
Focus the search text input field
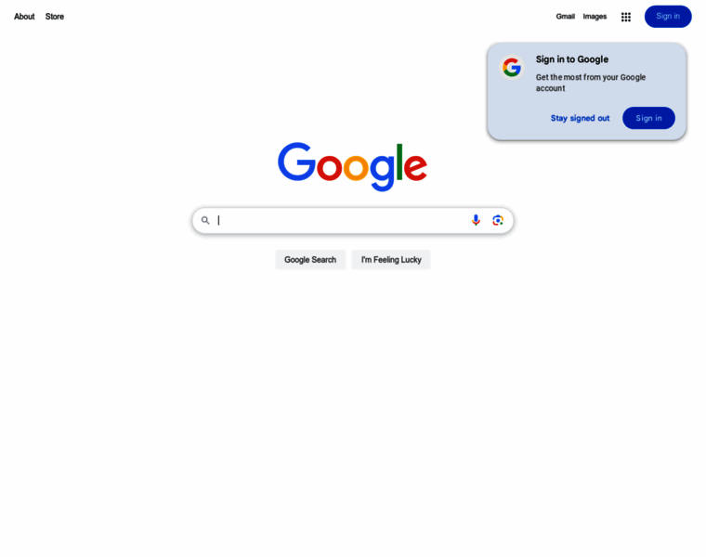click(x=340, y=220)
